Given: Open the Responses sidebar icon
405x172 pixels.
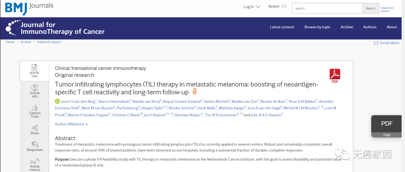Looking at the screenshot, I should (x=34, y=146).
